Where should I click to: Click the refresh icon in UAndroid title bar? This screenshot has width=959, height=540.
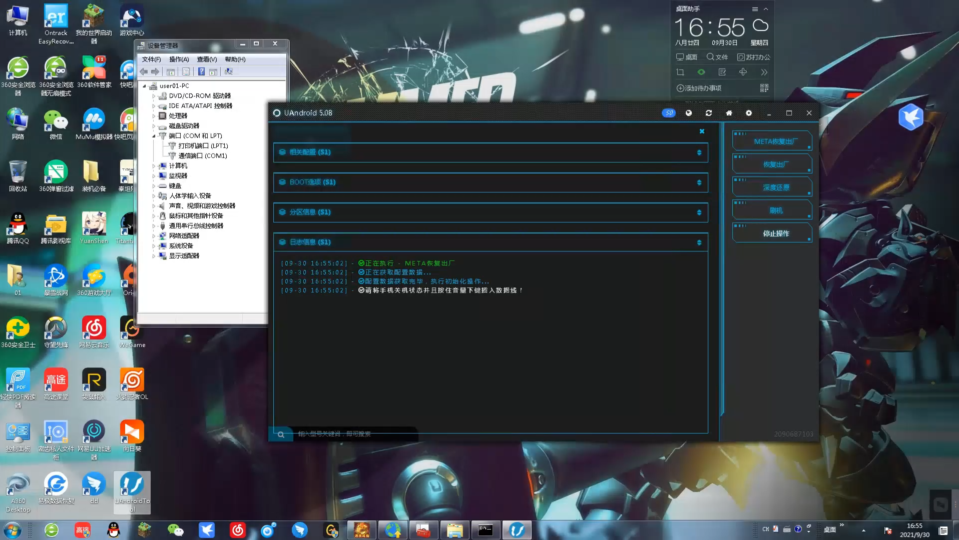709,113
